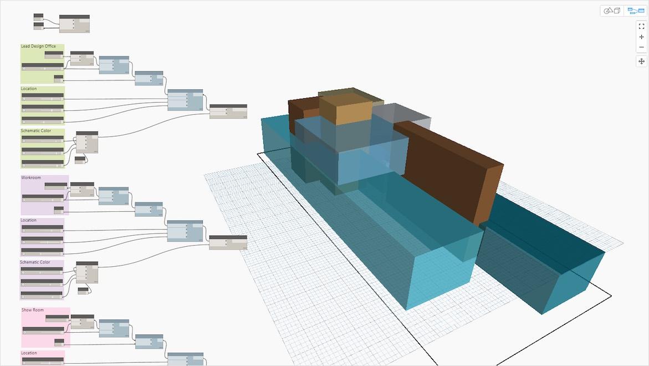Expand top slider chevron in green Schematic Color group
The height and width of the screenshot is (366, 649).
(24, 141)
